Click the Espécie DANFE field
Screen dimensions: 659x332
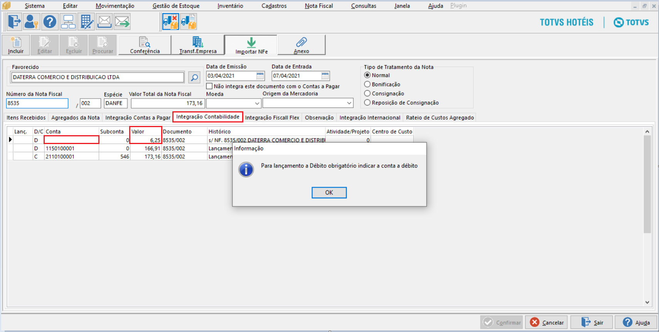point(116,103)
